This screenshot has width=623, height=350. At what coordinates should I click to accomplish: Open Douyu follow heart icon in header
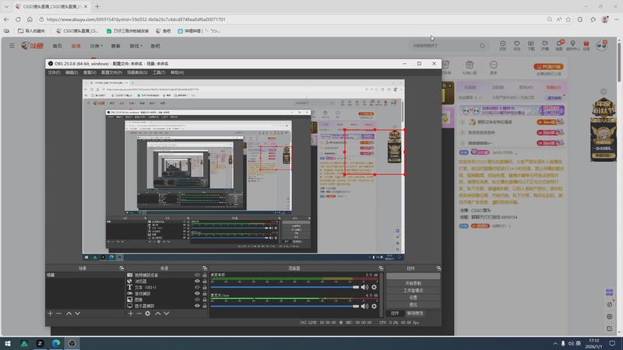click(516, 45)
